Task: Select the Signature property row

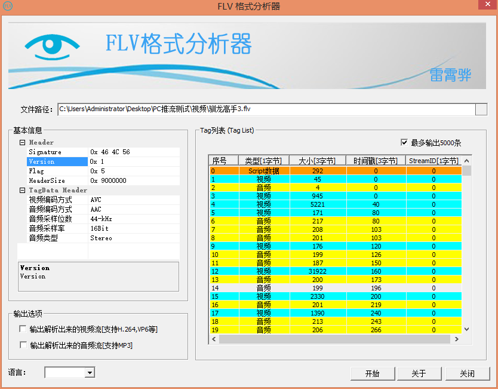Action: (103, 152)
